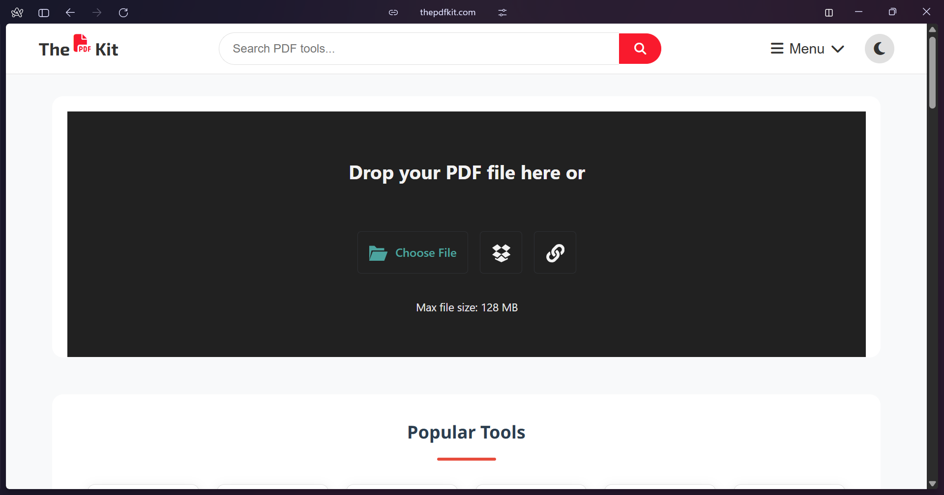The width and height of the screenshot is (944, 495).
Task: Copy the page link from the address bar
Action: coord(393,12)
